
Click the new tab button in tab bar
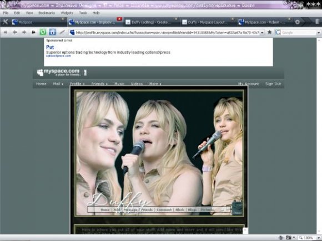298,22
